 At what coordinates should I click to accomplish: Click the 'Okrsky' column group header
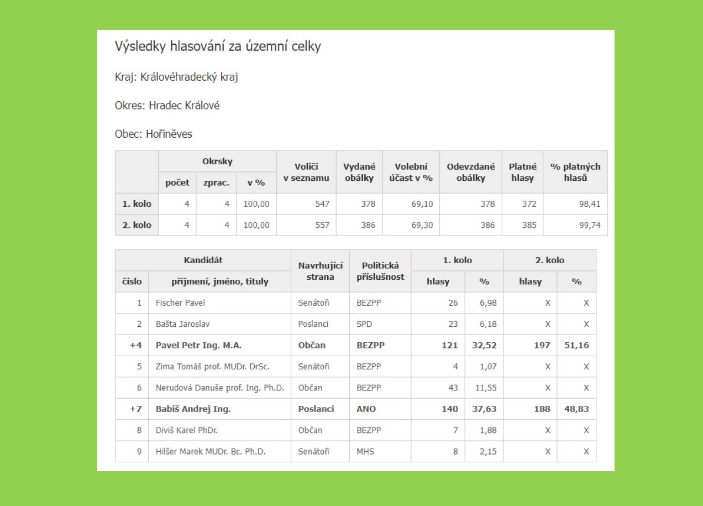pyautogui.click(x=217, y=161)
